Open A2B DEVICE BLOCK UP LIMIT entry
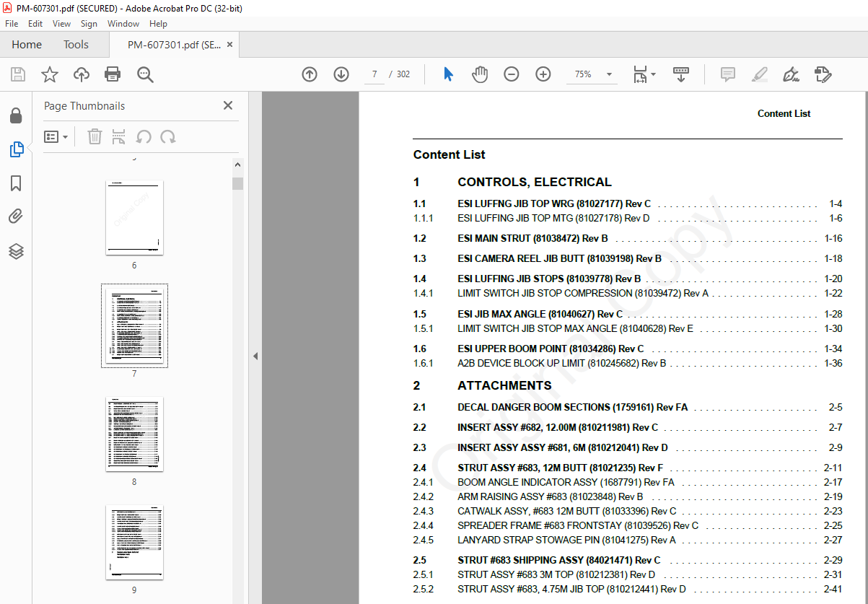 point(562,363)
